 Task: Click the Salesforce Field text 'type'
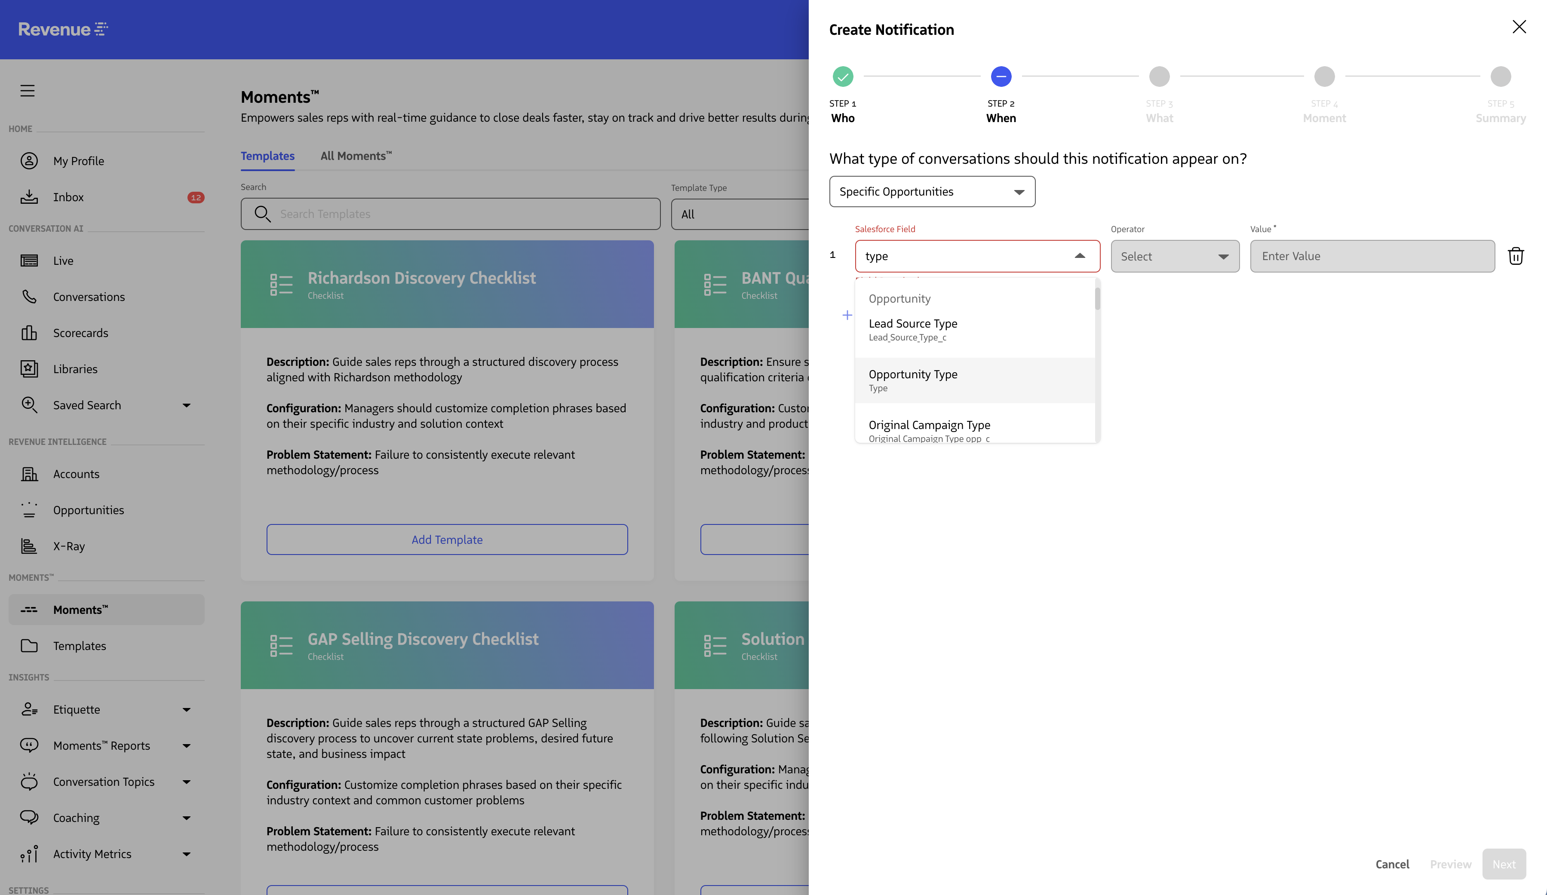tap(876, 256)
